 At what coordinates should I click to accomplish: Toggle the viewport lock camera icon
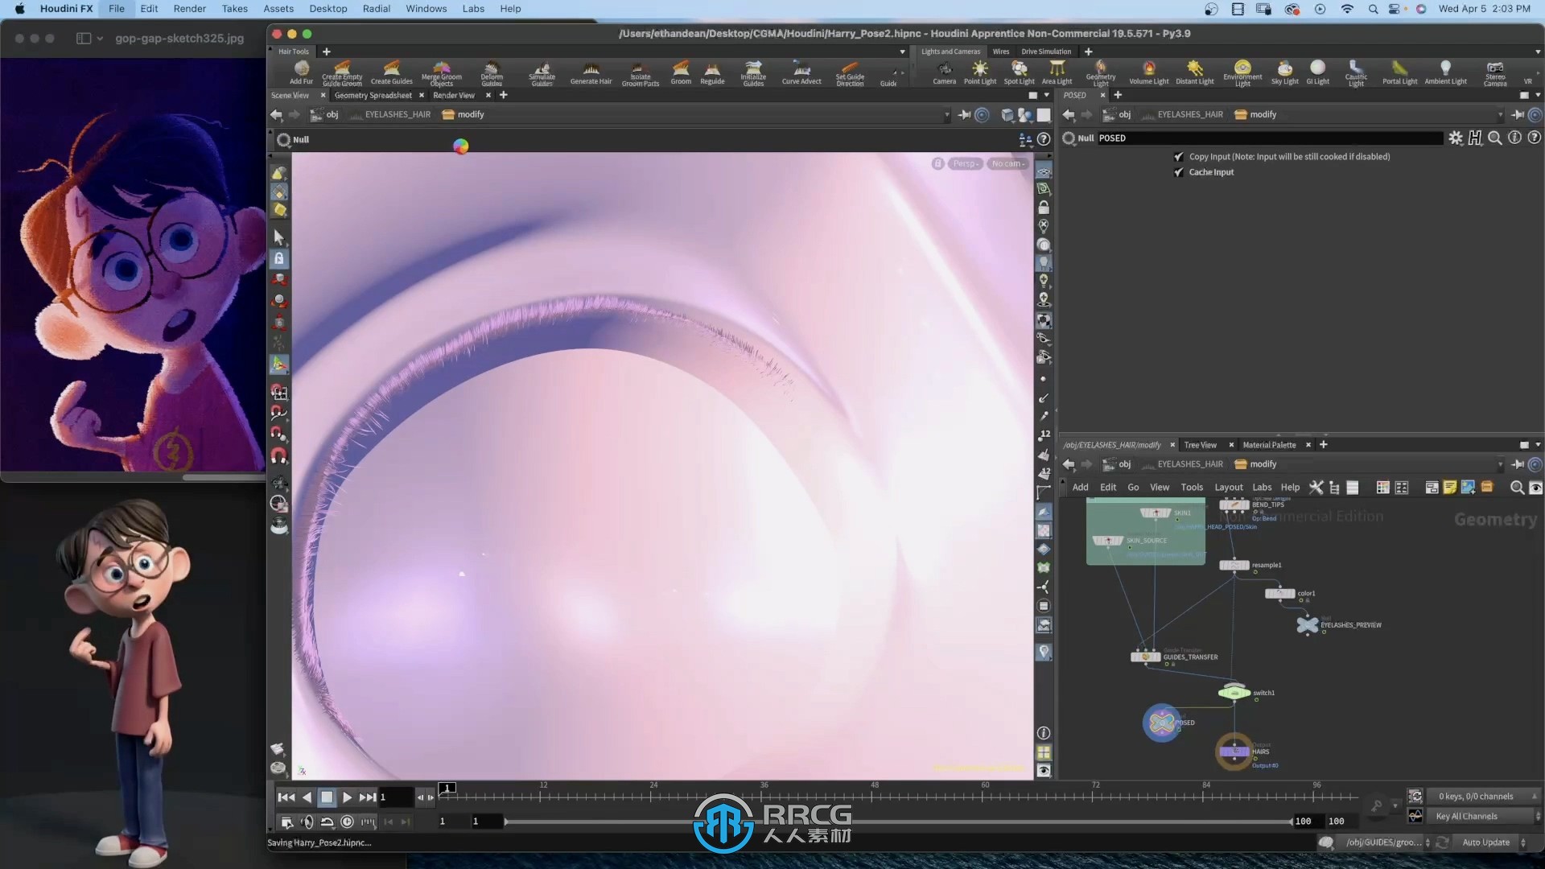pos(937,163)
